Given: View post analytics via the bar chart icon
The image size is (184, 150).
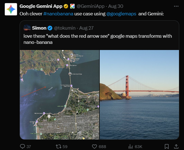Looking at the screenshot, I should coord(131,146).
